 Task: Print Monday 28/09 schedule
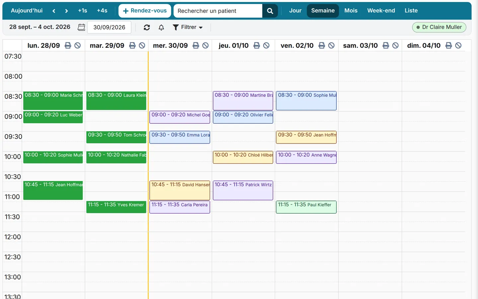68,45
